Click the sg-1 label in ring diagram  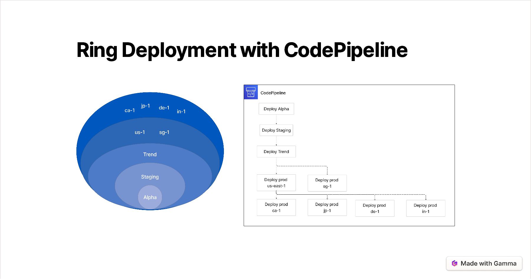tap(164, 132)
